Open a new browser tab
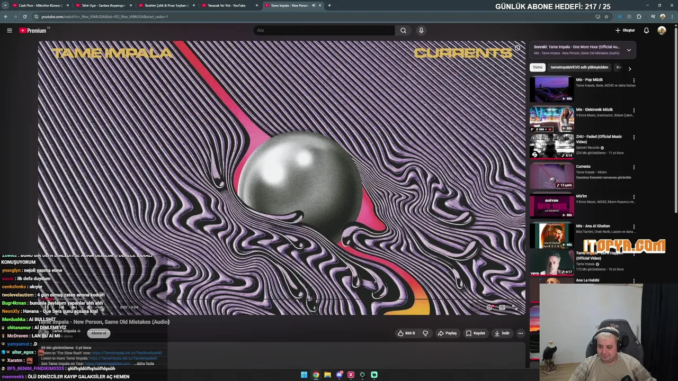Image resolution: width=678 pixels, height=381 pixels. pyautogui.click(x=329, y=5)
